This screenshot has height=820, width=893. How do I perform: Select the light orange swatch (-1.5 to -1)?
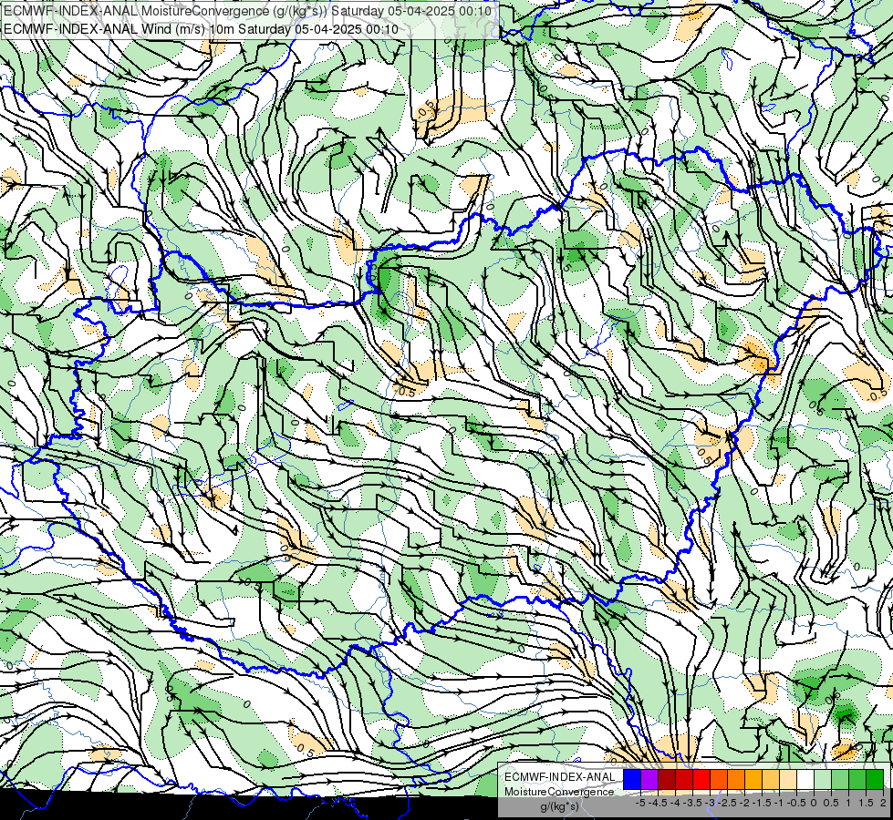771,779
